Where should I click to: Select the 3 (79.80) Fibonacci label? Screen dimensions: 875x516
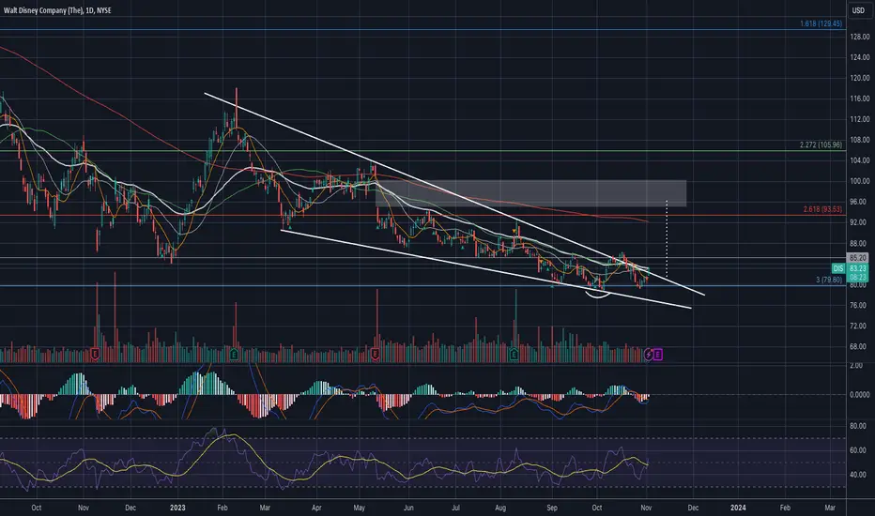pyautogui.click(x=829, y=280)
